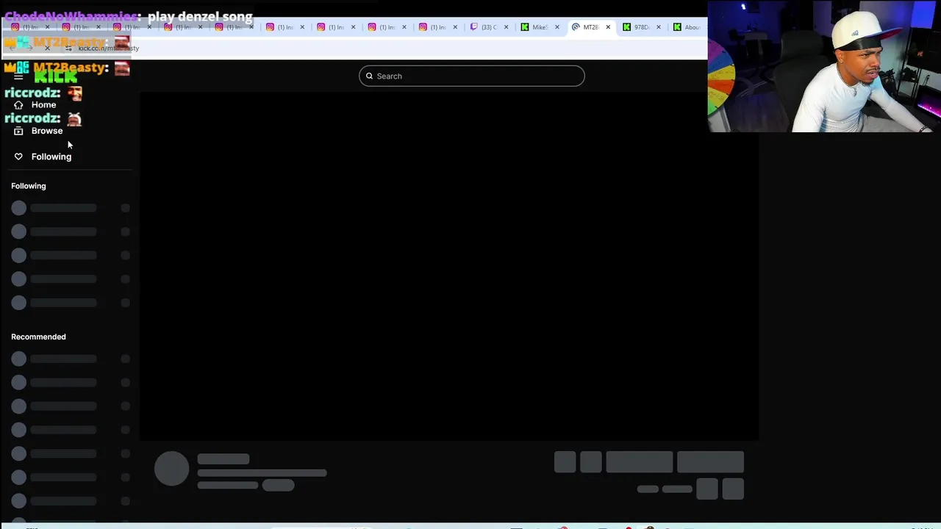Close the 978D Kick tab

(x=658, y=27)
